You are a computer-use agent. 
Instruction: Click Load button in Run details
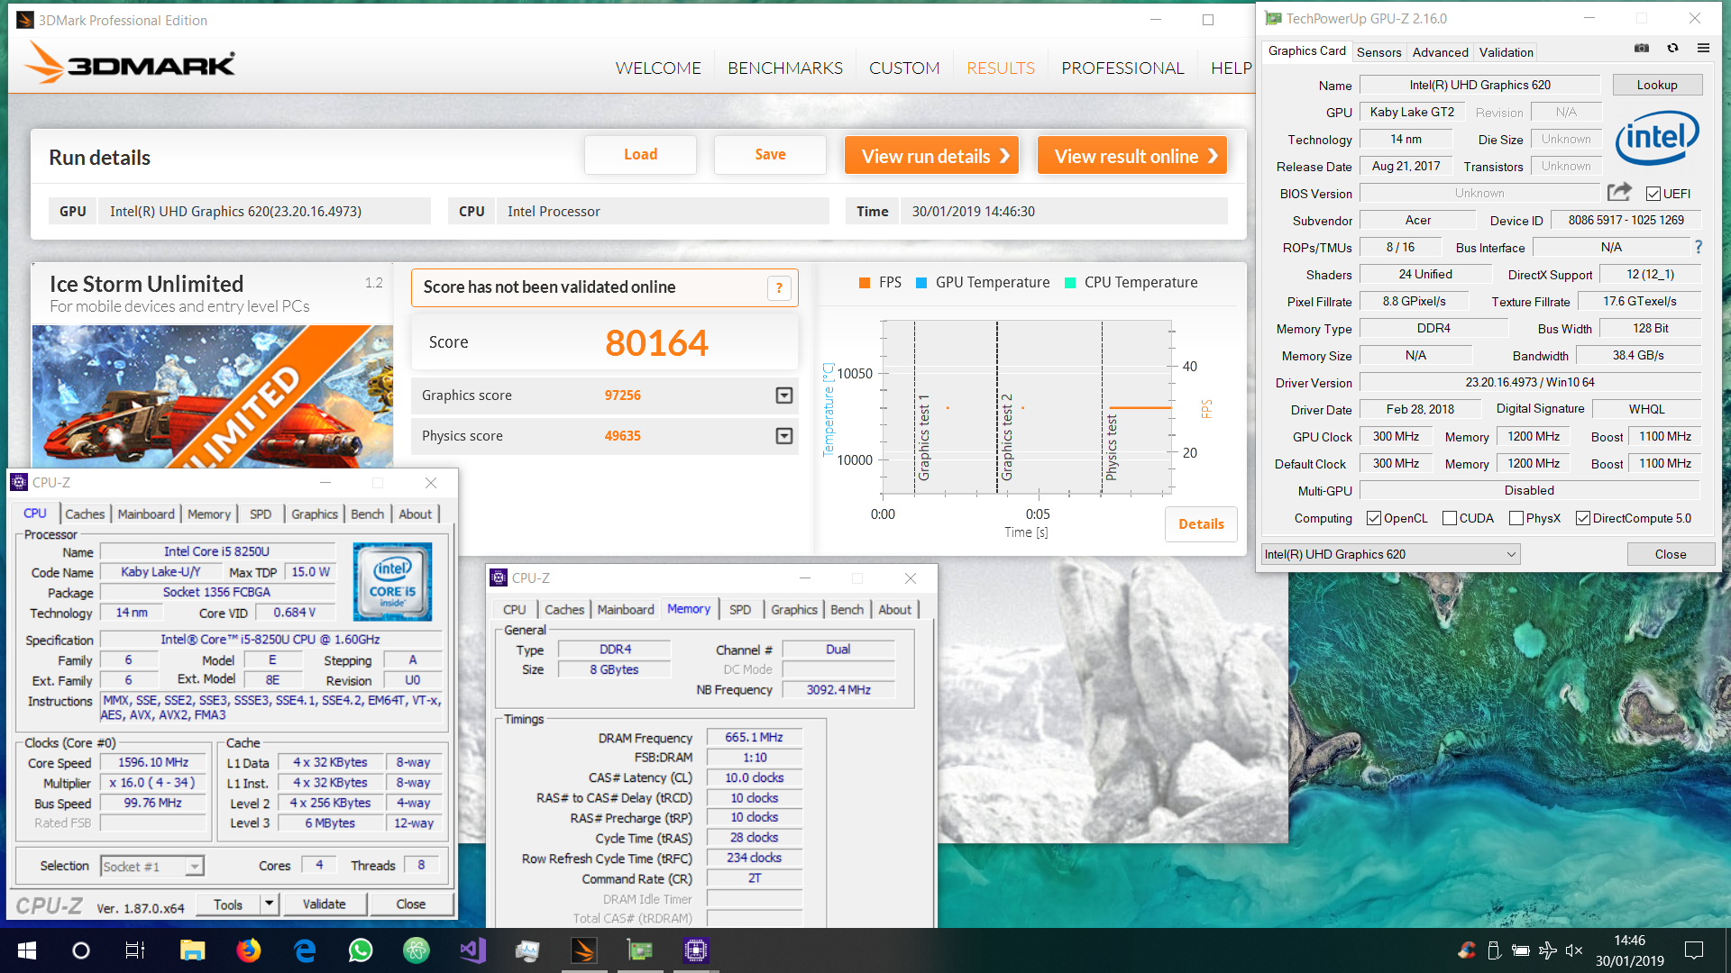point(640,155)
